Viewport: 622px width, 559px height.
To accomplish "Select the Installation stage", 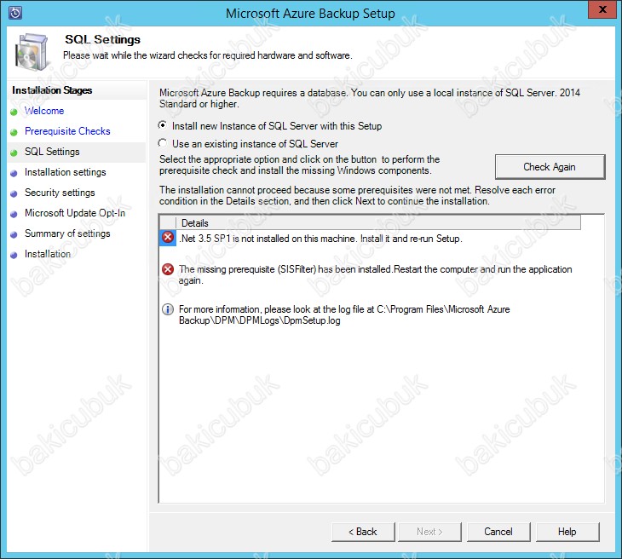I will [x=48, y=254].
